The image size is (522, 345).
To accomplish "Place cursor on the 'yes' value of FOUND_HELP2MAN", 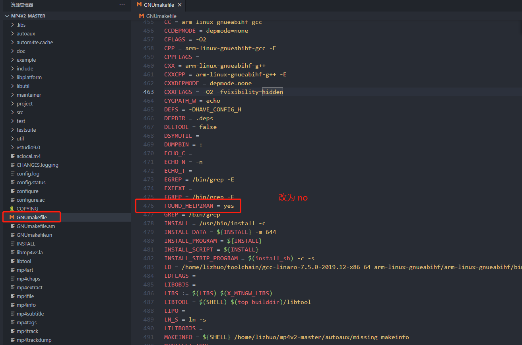I will (x=229, y=206).
